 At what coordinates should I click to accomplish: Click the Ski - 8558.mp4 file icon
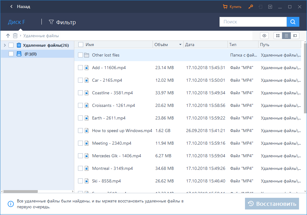pyautogui.click(x=87, y=181)
